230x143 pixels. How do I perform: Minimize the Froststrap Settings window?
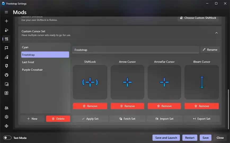[207, 3]
